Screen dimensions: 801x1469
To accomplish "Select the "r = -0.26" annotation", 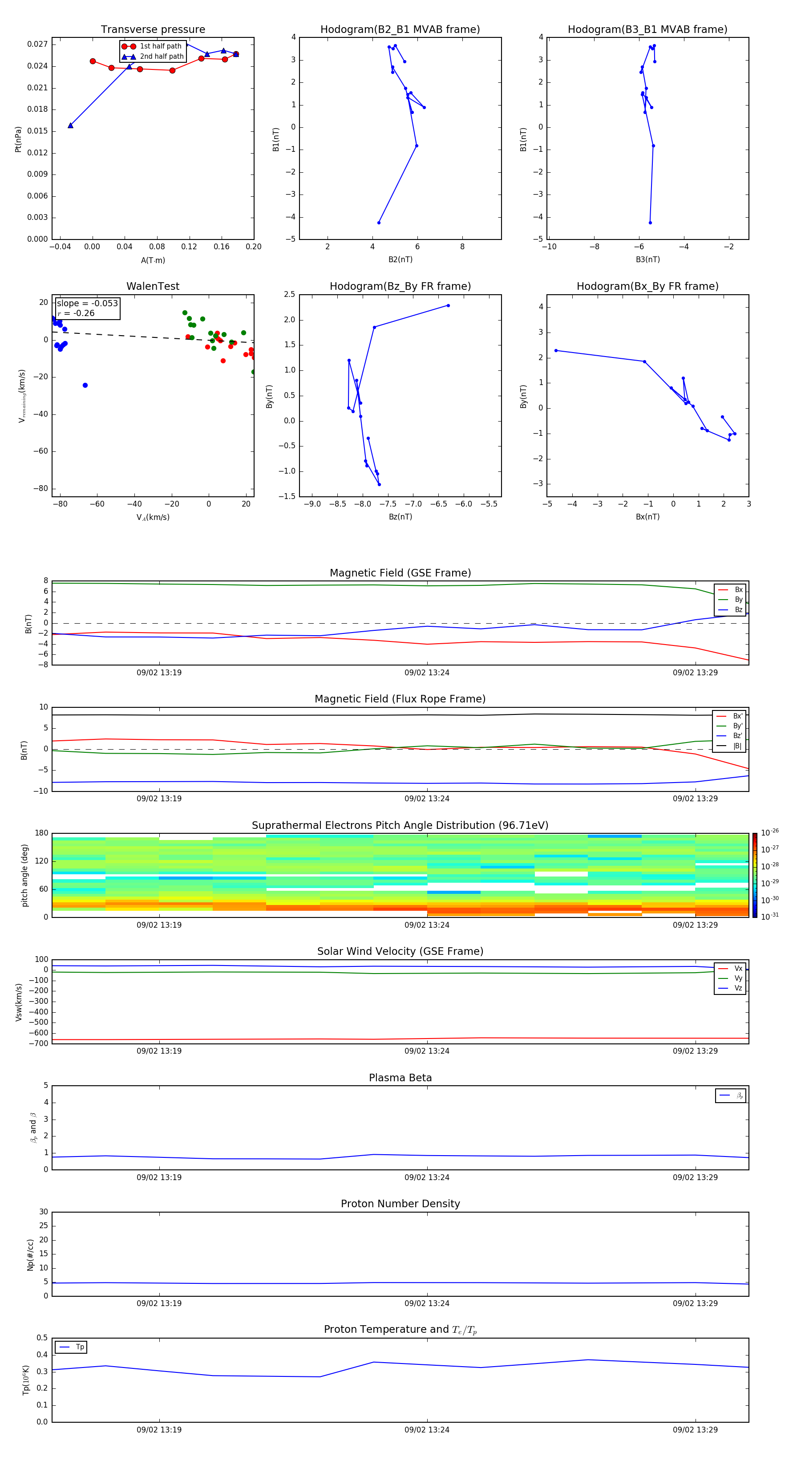I will coord(76,313).
